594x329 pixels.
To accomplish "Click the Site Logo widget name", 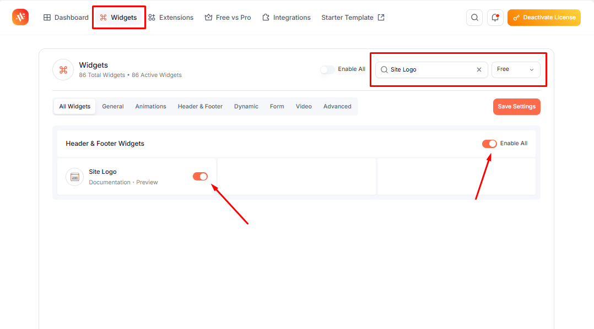I will coord(102,172).
